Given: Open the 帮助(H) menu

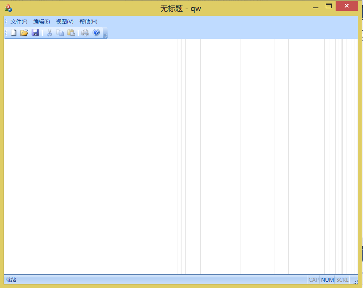Looking at the screenshot, I should point(88,22).
